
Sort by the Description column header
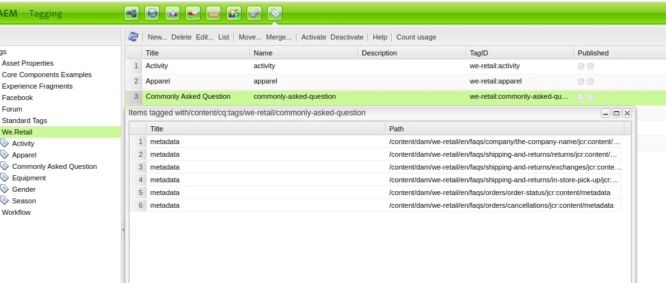coord(412,53)
